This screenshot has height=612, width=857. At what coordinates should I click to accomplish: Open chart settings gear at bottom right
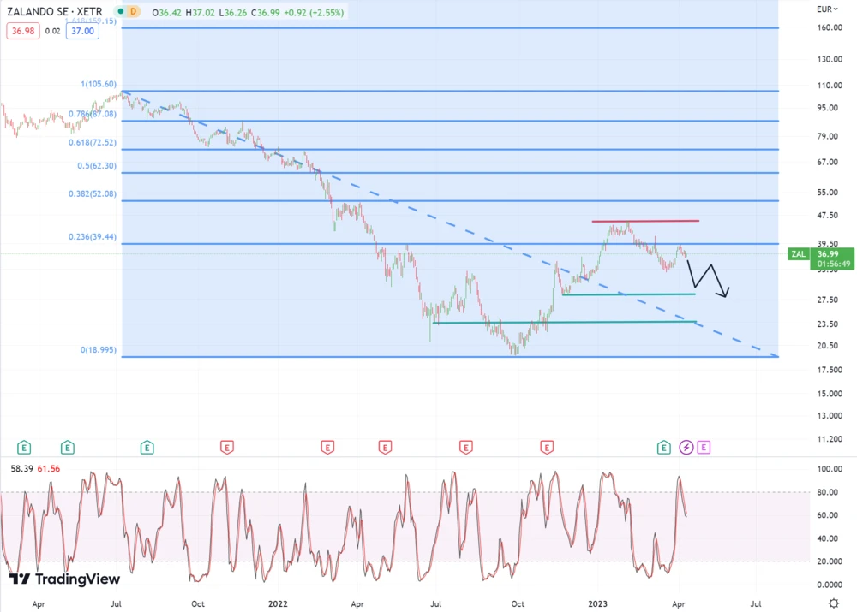(x=833, y=603)
